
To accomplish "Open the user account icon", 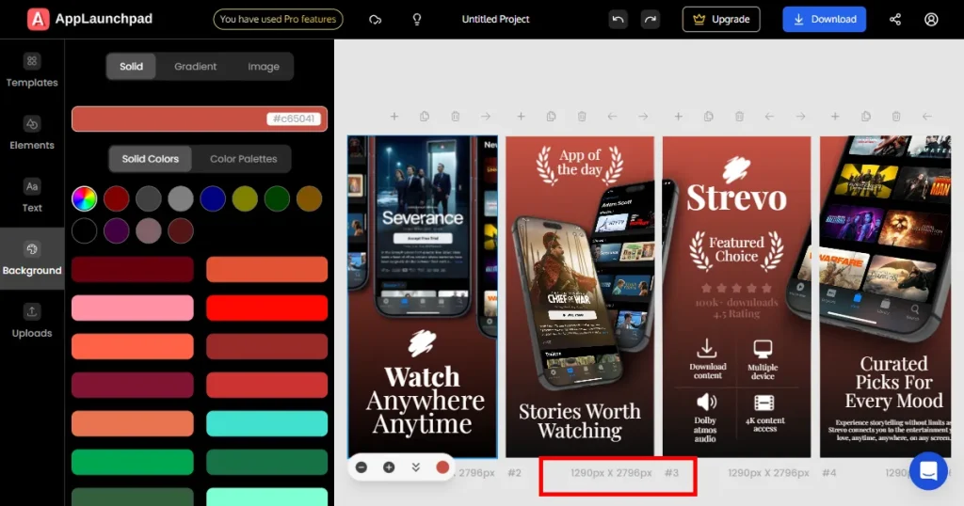I will [931, 20].
